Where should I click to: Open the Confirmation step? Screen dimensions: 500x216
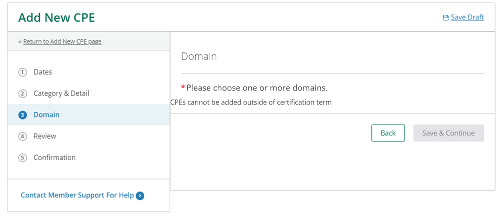point(55,157)
